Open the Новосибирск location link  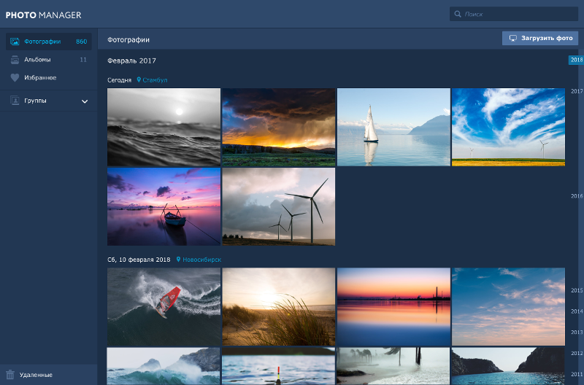(x=201, y=260)
